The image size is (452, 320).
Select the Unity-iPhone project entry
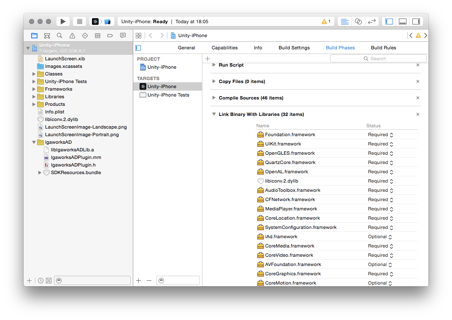168,67
